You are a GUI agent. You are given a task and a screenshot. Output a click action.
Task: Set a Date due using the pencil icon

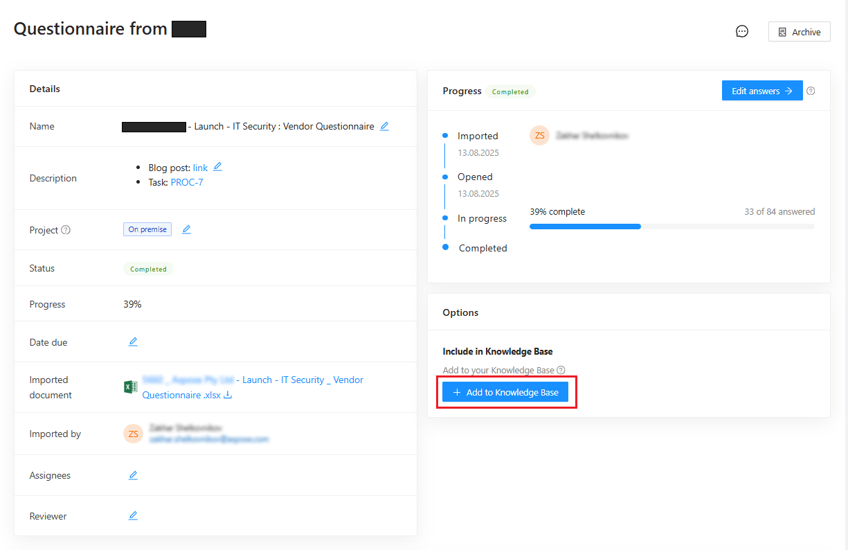[x=133, y=341]
